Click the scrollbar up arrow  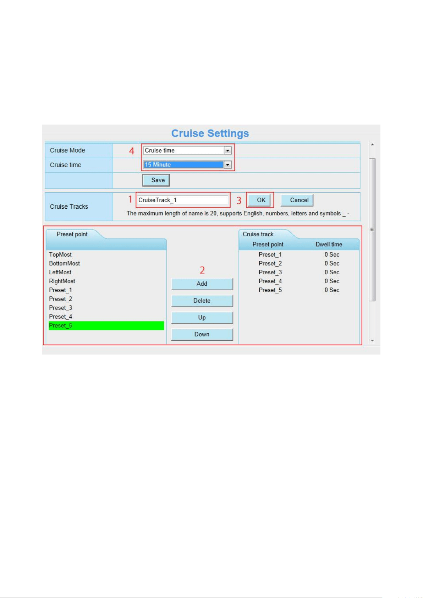(x=372, y=145)
